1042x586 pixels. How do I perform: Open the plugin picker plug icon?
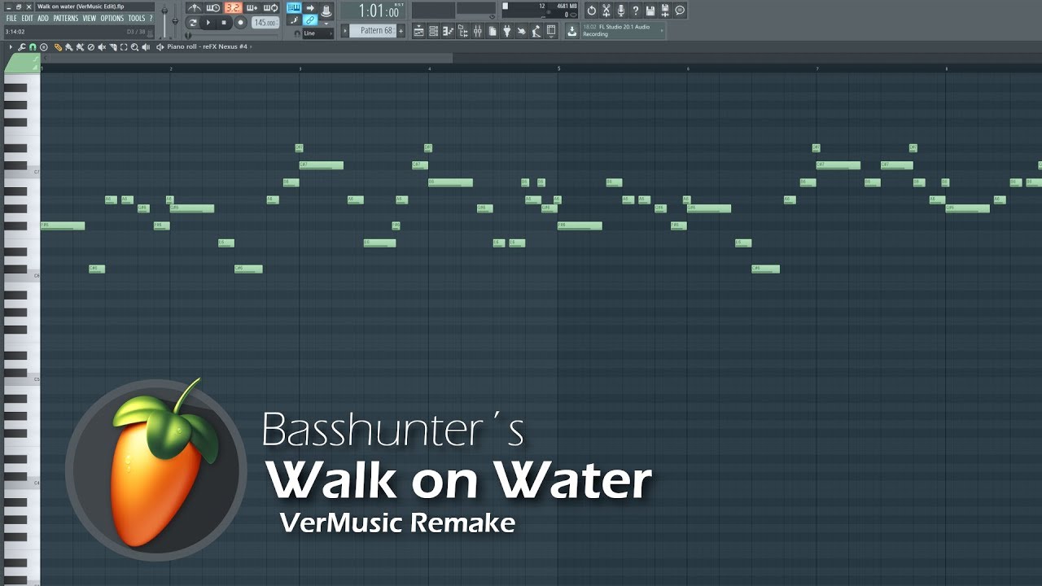pyautogui.click(x=506, y=30)
